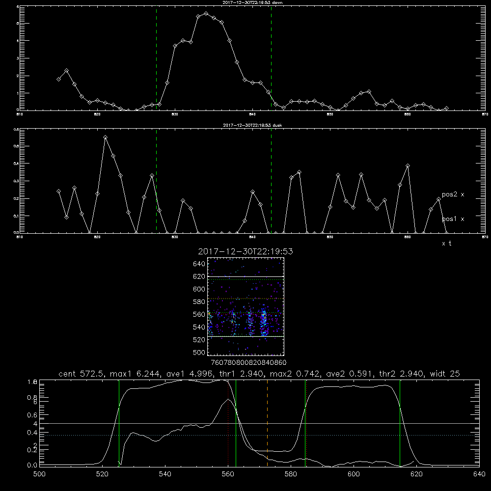Select green dashed marker near 828 in dawn plot
This screenshot has height=491, width=491.
point(156,58)
